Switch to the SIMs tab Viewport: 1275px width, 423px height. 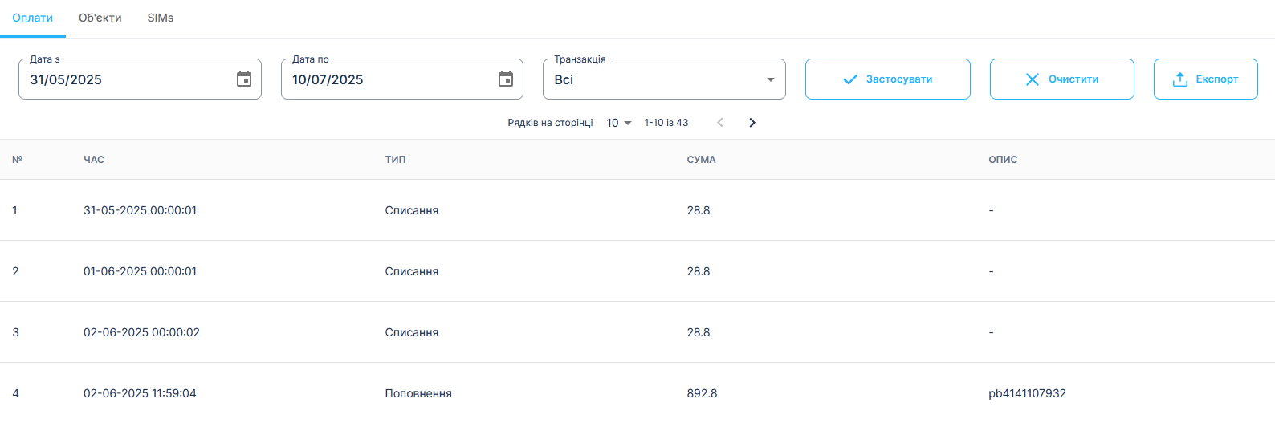click(x=161, y=18)
